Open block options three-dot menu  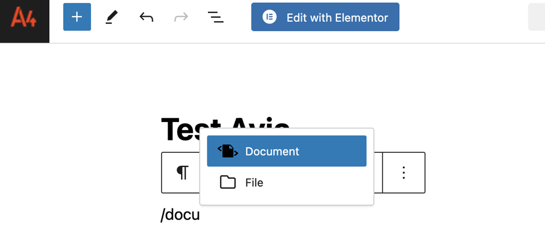tap(404, 173)
